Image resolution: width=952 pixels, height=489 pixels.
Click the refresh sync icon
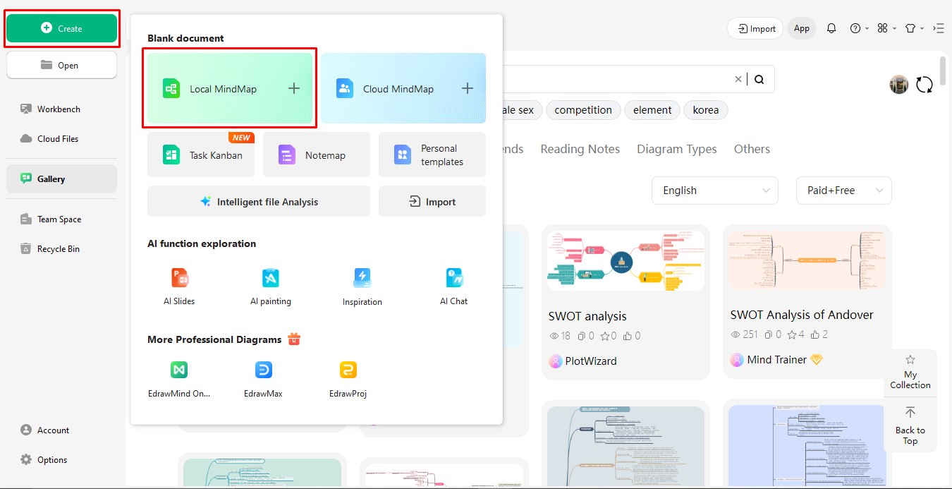point(924,85)
